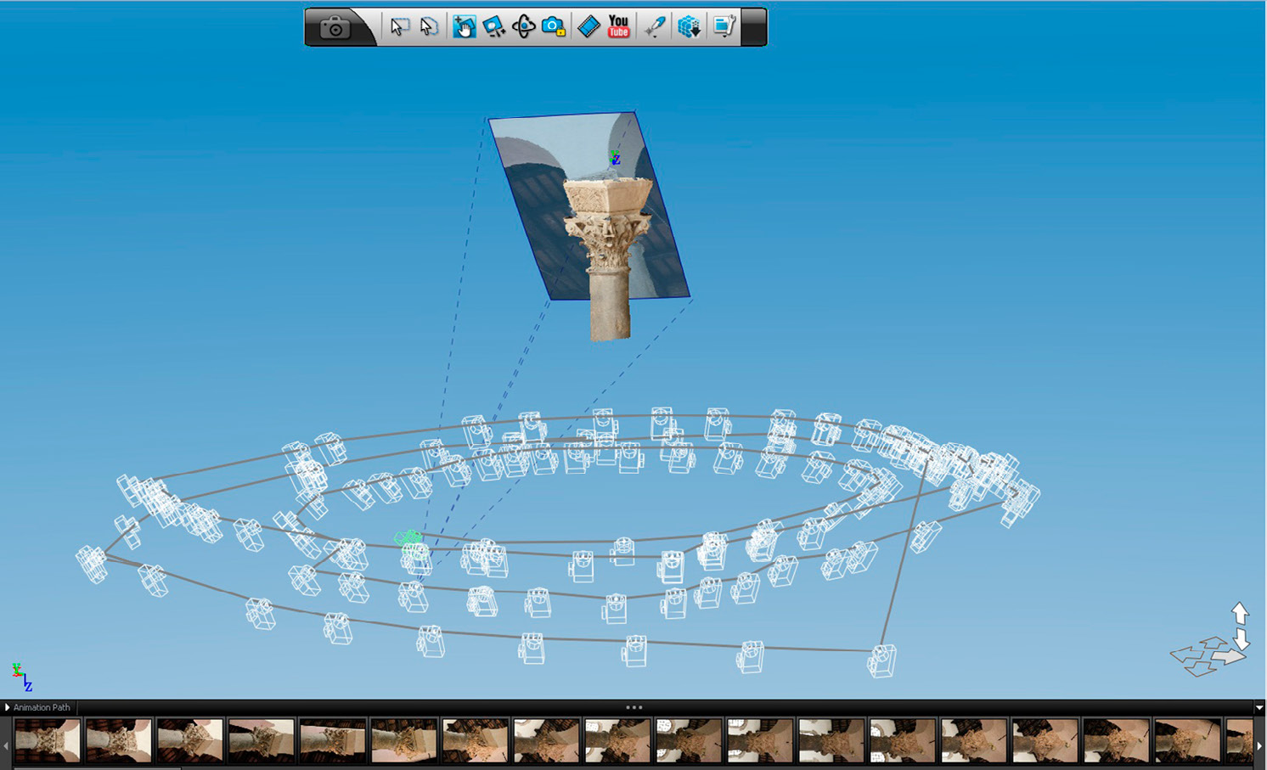1267x770 pixels.
Task: Open the create animation filmstrip tool
Action: (588, 26)
